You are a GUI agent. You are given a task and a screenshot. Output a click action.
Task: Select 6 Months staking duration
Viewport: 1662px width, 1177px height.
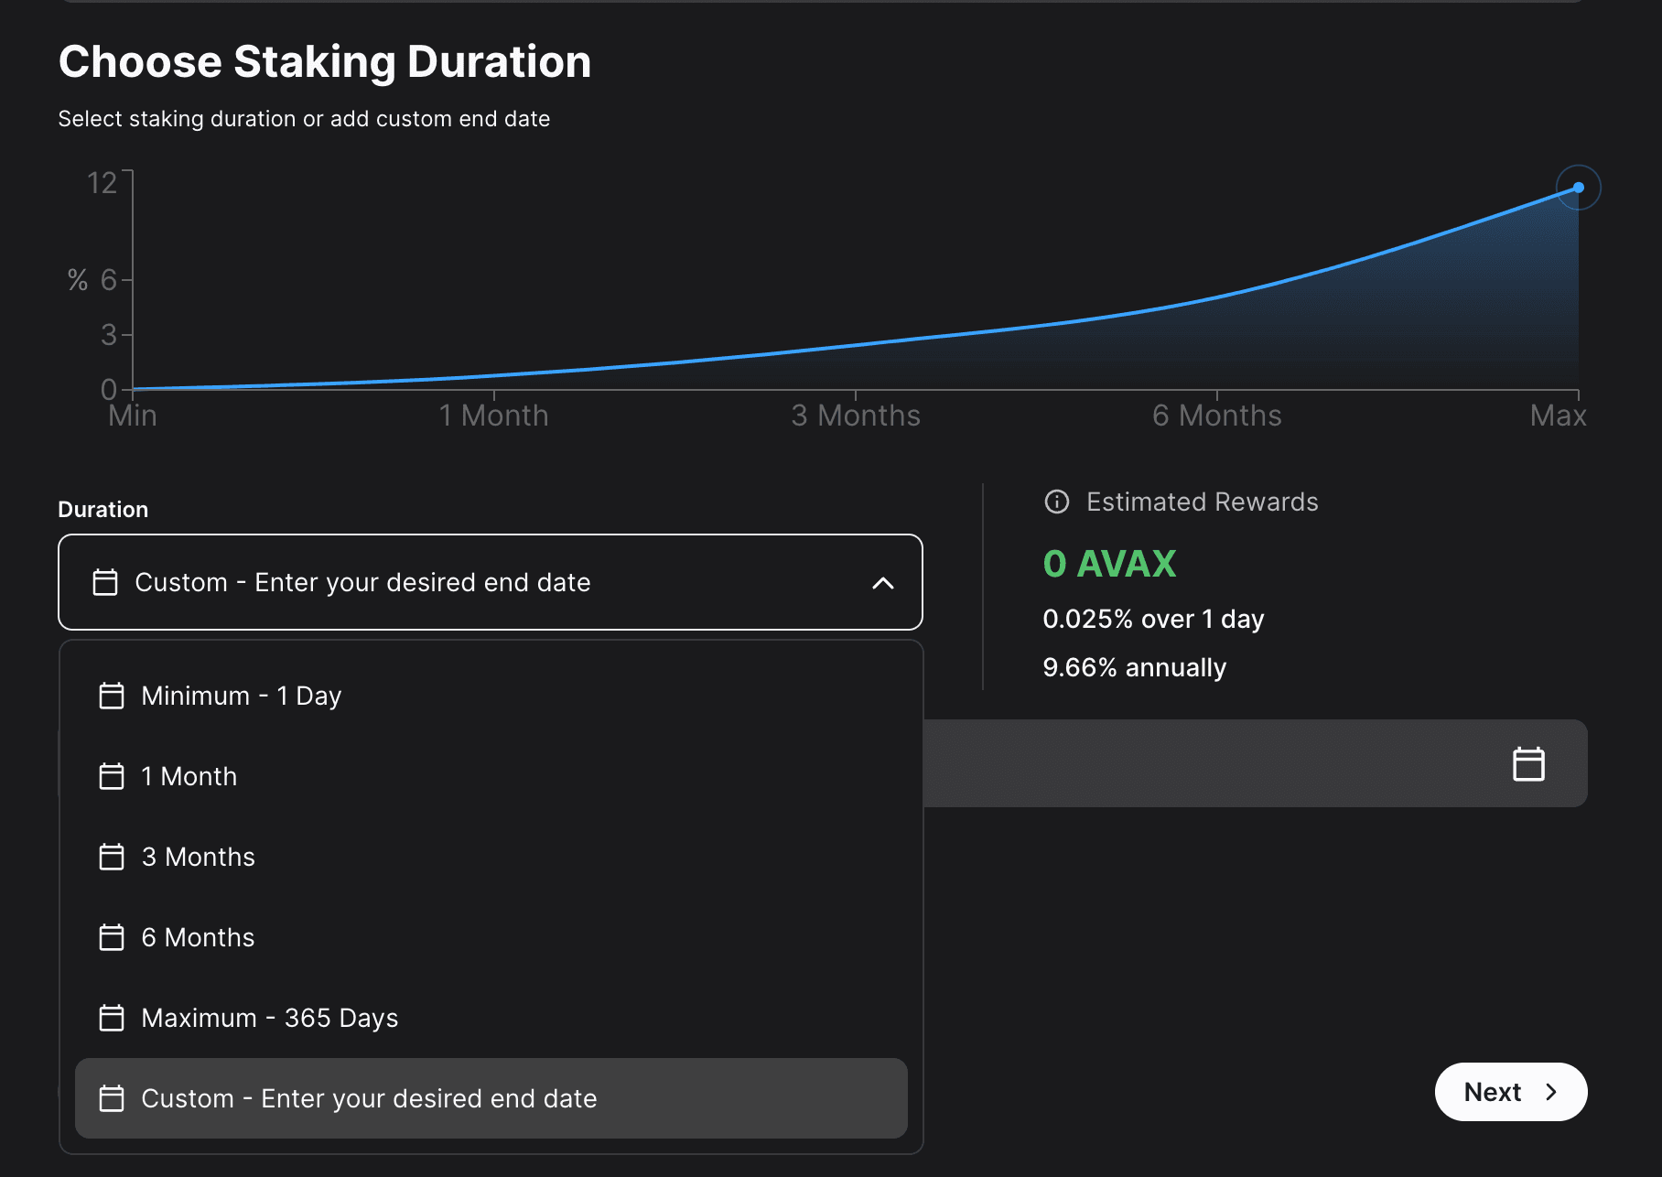click(199, 937)
